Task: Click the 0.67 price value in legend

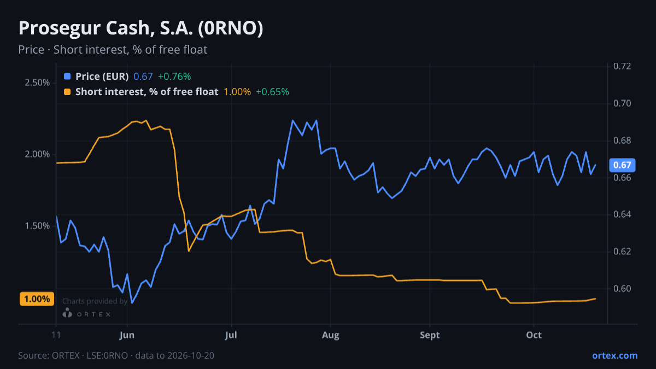Action: click(143, 77)
